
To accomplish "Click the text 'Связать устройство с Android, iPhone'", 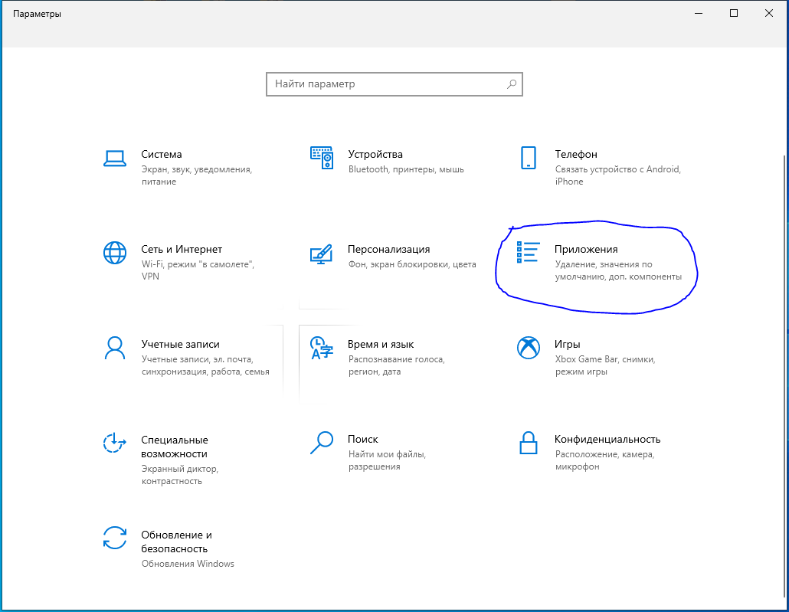I will pos(618,175).
